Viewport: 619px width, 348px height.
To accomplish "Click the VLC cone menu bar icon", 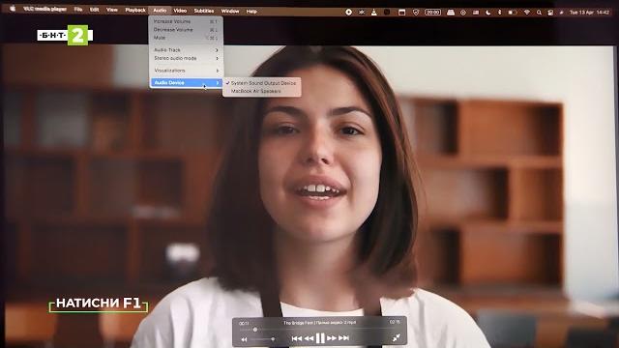I will [374, 13].
